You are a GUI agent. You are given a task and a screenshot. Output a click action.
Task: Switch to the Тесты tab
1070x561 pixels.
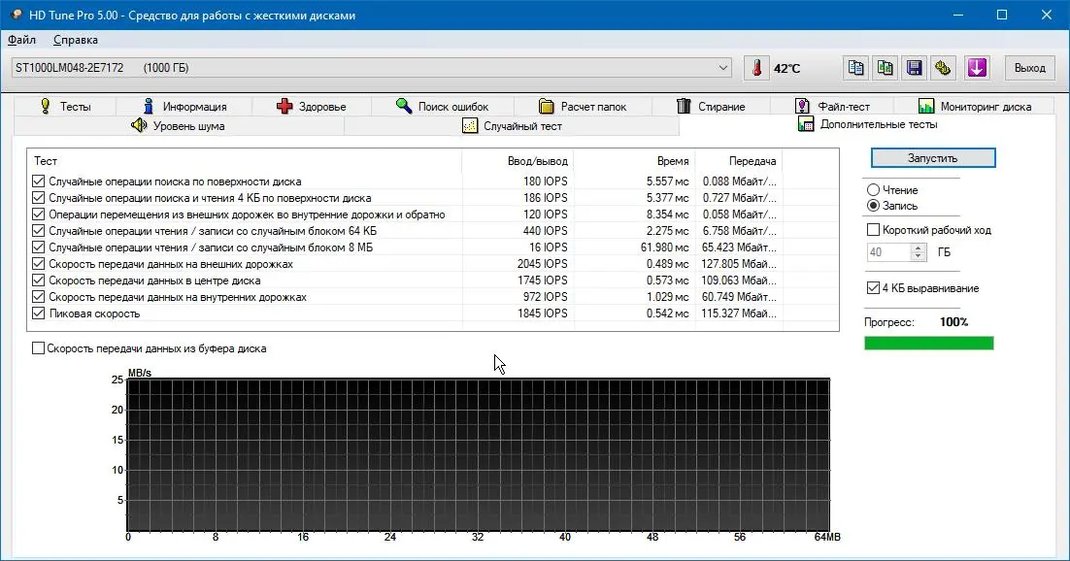65,106
